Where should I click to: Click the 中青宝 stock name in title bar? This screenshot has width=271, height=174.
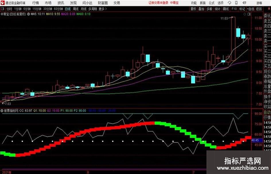pyautogui.click(x=174, y=3)
